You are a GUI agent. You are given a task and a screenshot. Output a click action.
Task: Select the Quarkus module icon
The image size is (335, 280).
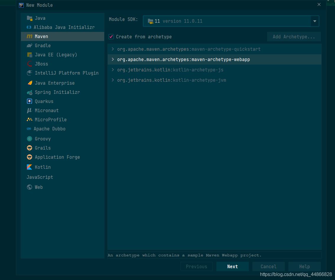pos(30,101)
